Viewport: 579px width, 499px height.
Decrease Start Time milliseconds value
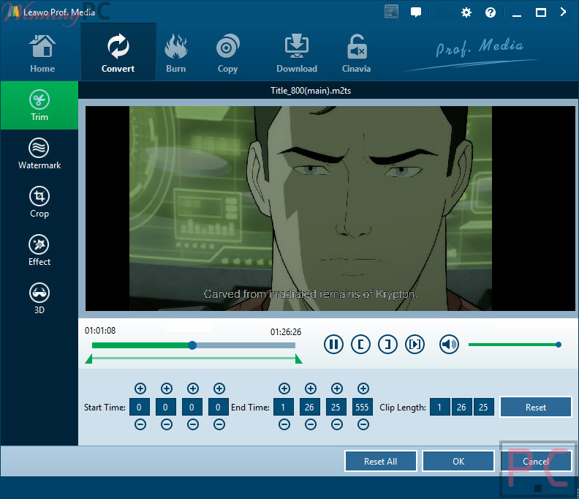pos(219,424)
